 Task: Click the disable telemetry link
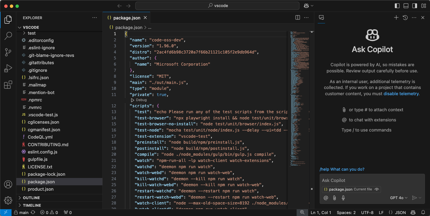[x=401, y=93]
